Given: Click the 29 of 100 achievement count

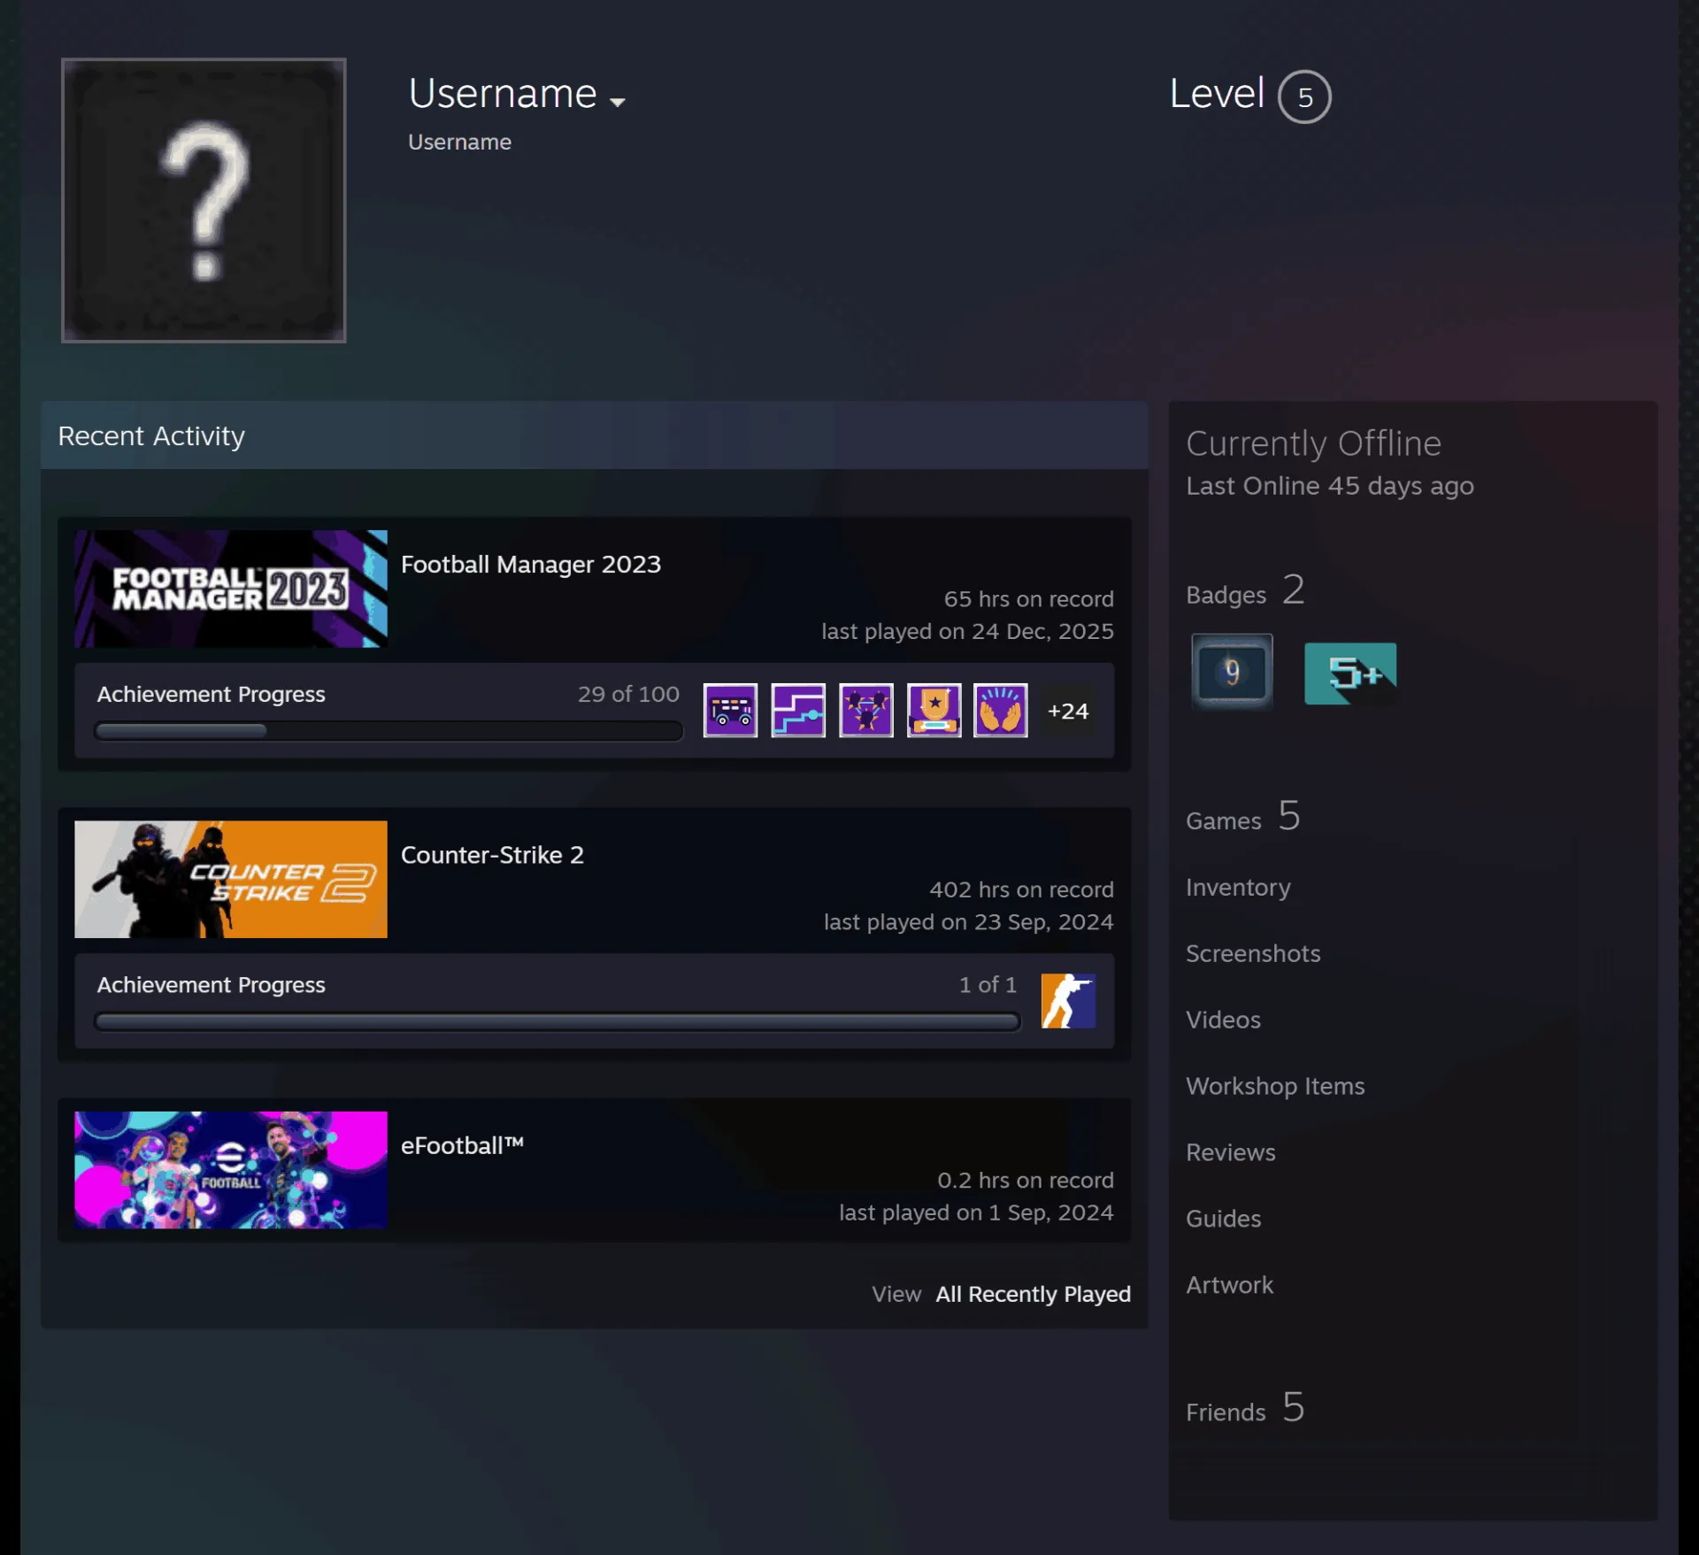Looking at the screenshot, I should pyautogui.click(x=628, y=694).
